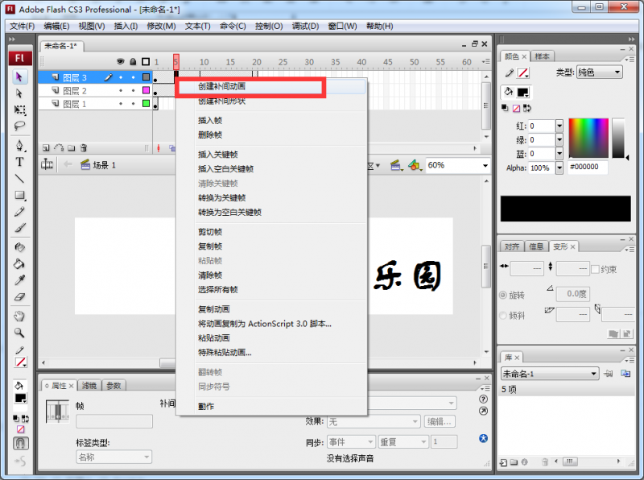The height and width of the screenshot is (480, 644).
Task: Click the Edit Scene clapper icon
Action: (396, 165)
